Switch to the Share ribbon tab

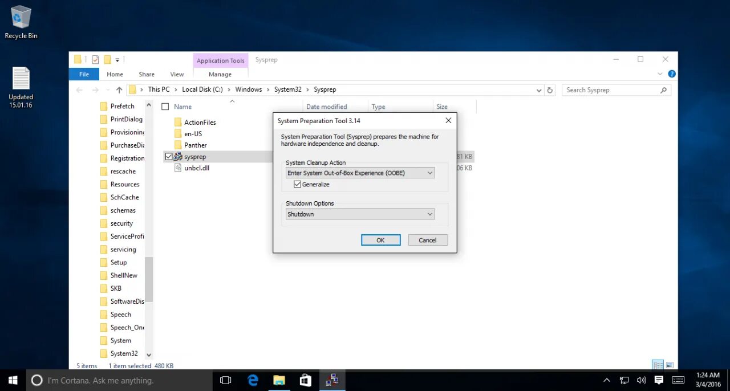[147, 74]
